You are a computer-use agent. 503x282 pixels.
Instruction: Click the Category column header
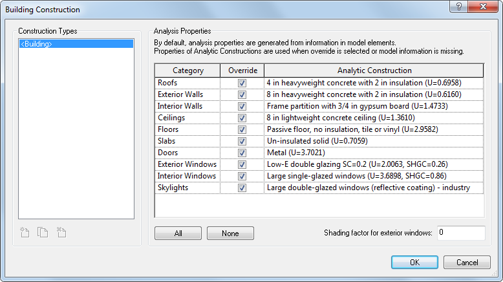pos(188,70)
